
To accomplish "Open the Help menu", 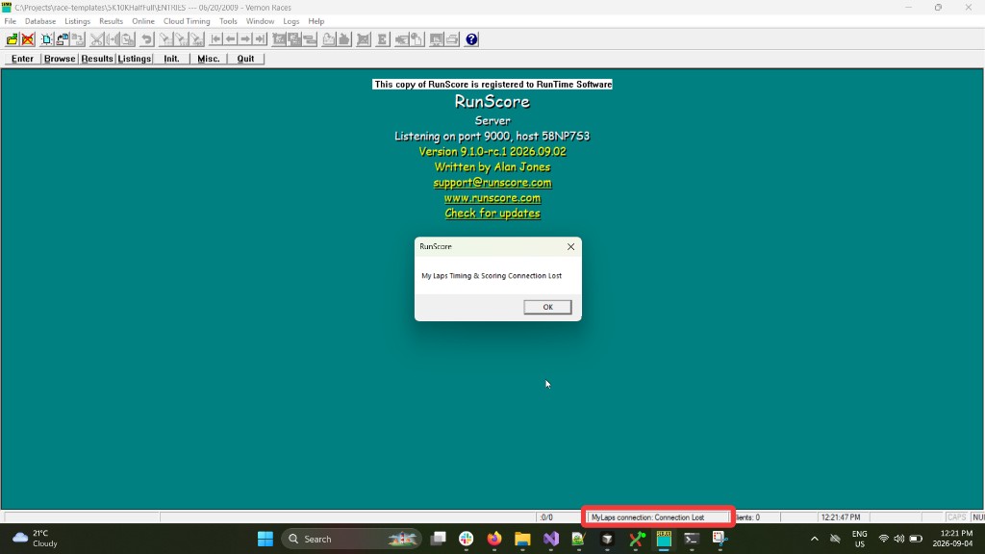I will (x=316, y=21).
